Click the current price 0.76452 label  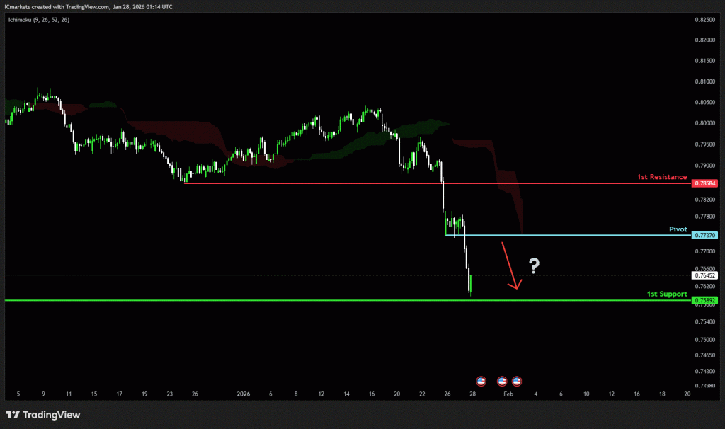(705, 275)
